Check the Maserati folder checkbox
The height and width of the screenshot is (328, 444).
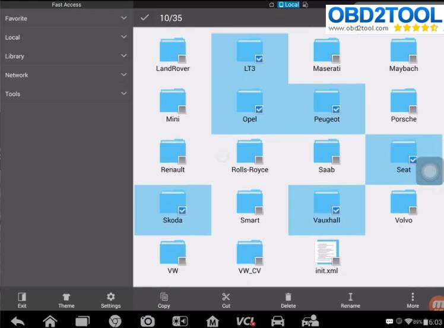(x=336, y=59)
